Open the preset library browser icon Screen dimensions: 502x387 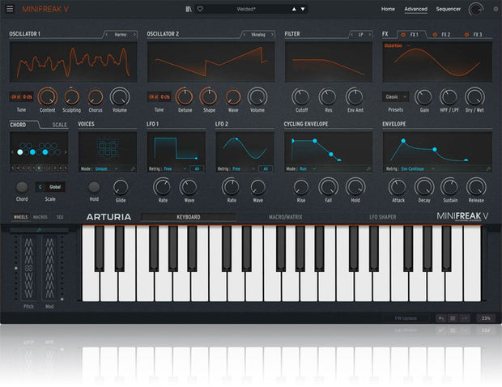(189, 9)
